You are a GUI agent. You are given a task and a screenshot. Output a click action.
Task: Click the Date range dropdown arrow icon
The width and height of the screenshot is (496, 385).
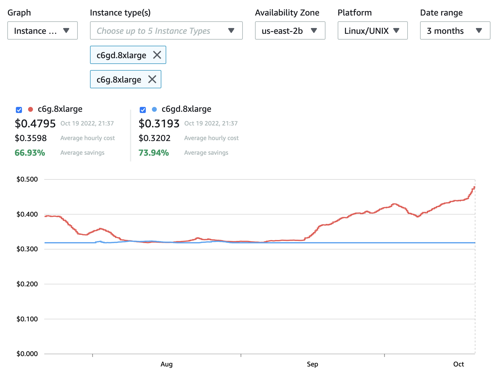click(479, 30)
